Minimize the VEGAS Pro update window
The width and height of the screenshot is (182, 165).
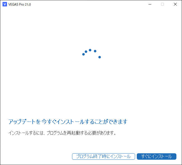point(150,4)
